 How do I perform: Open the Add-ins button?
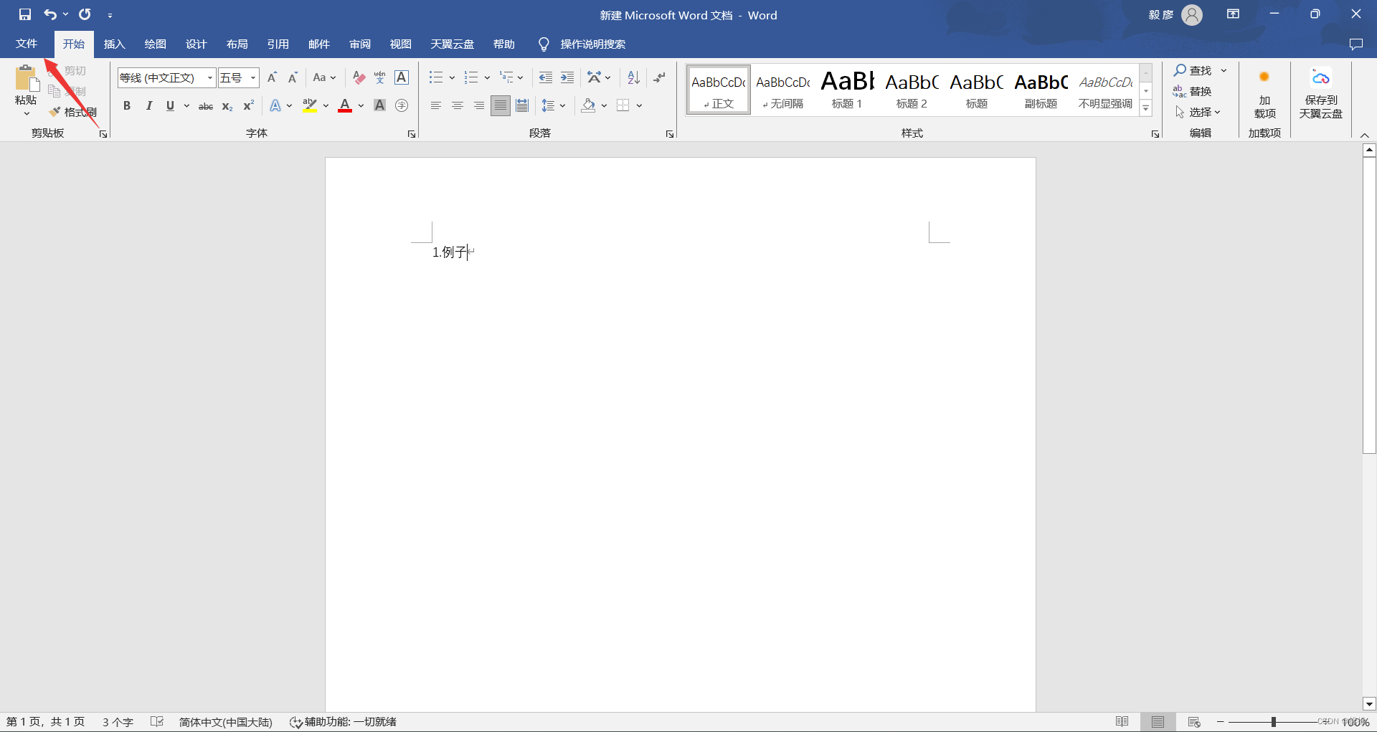[x=1264, y=94]
